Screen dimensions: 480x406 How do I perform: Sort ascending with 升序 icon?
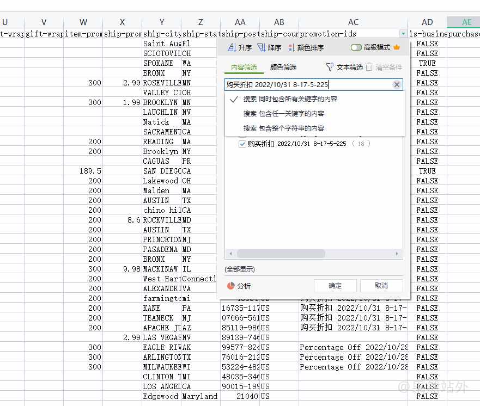click(x=232, y=47)
